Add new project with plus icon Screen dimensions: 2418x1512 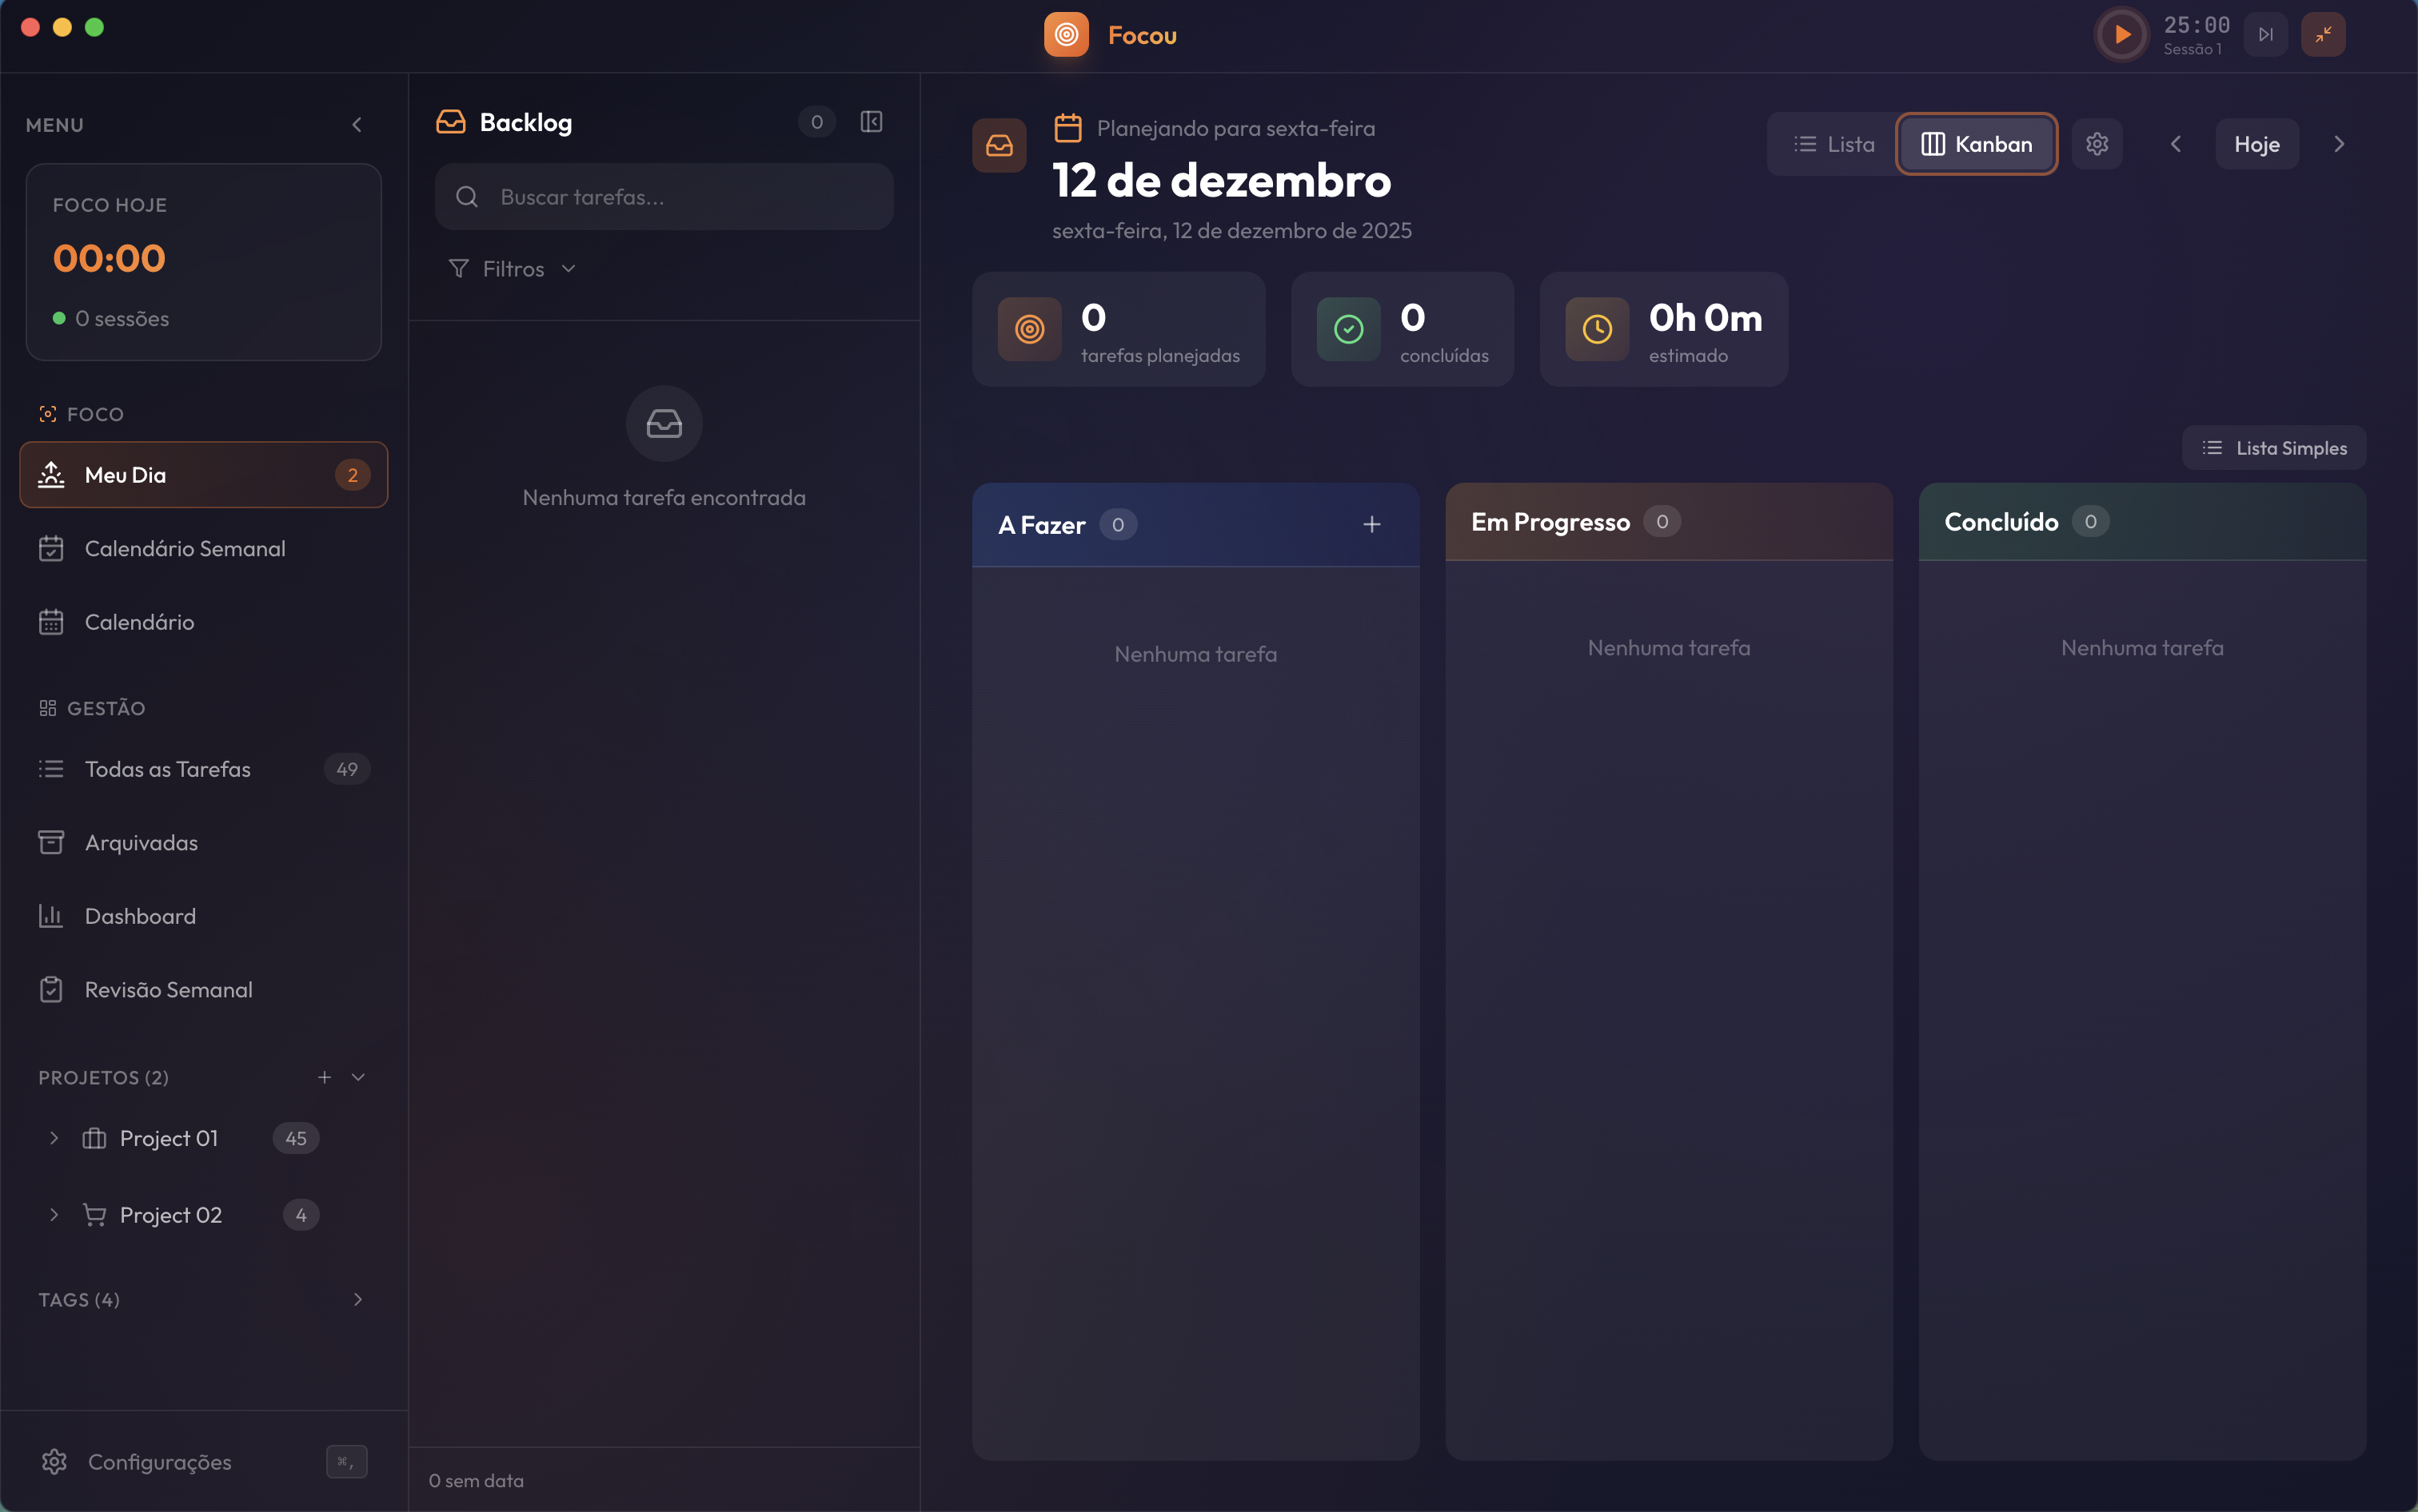click(x=324, y=1077)
